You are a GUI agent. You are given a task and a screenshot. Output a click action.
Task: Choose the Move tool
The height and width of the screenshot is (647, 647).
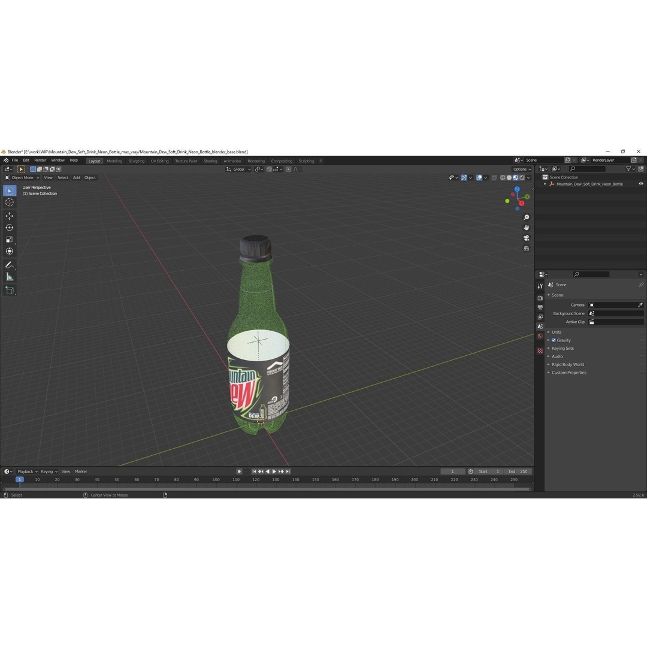pyautogui.click(x=10, y=216)
